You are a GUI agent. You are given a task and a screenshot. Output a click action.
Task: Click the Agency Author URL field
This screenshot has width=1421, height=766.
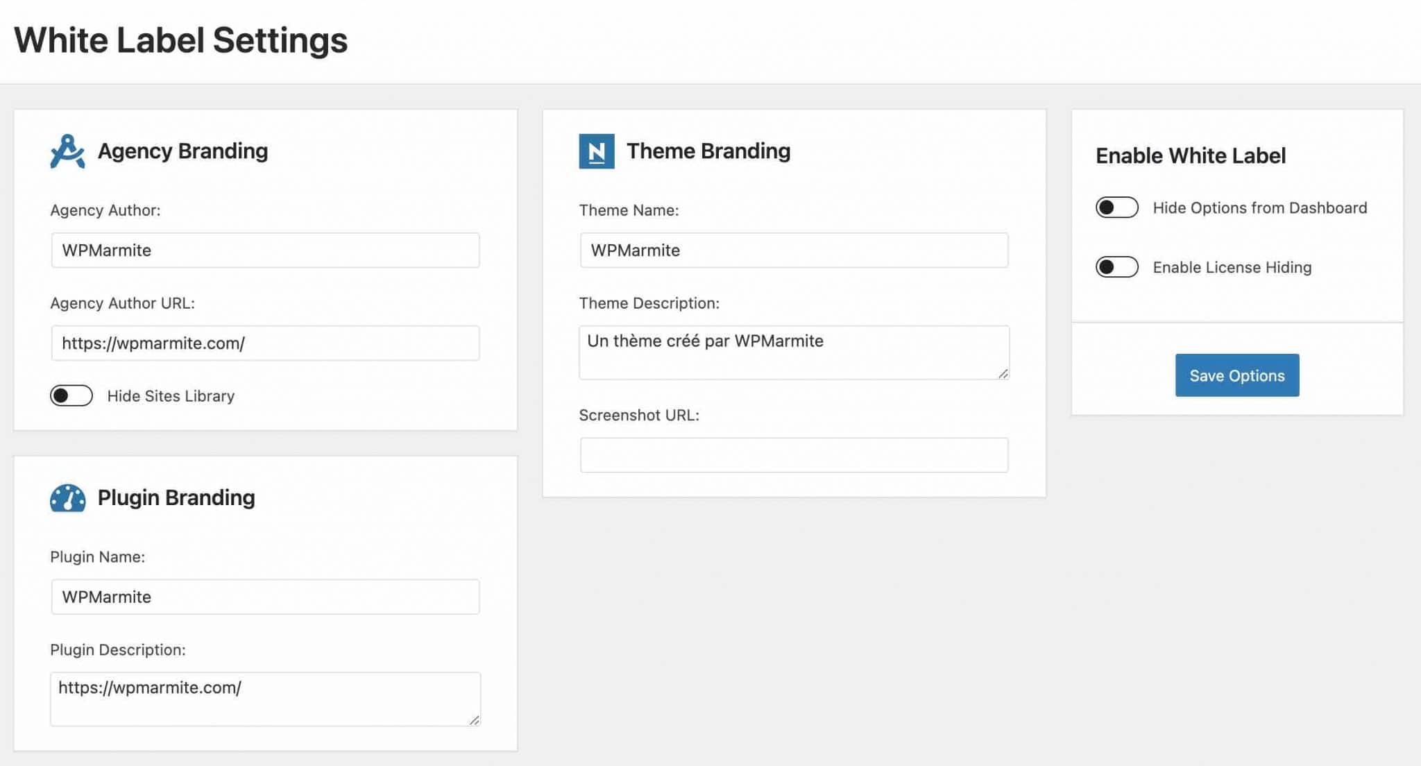coord(265,343)
